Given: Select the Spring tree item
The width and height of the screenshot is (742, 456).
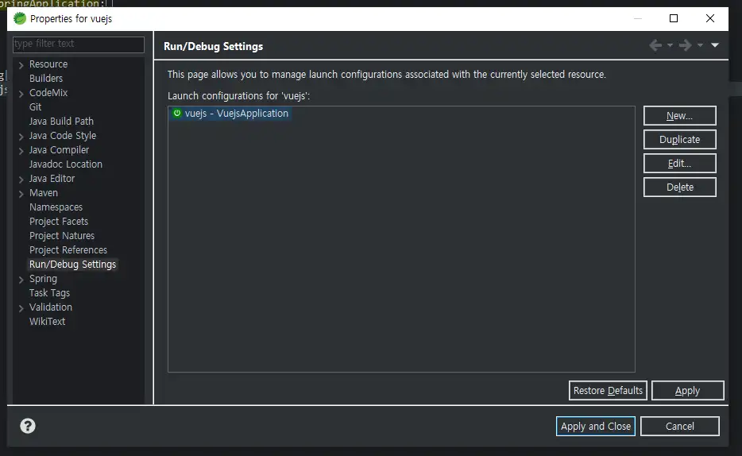Looking at the screenshot, I should [x=43, y=279].
